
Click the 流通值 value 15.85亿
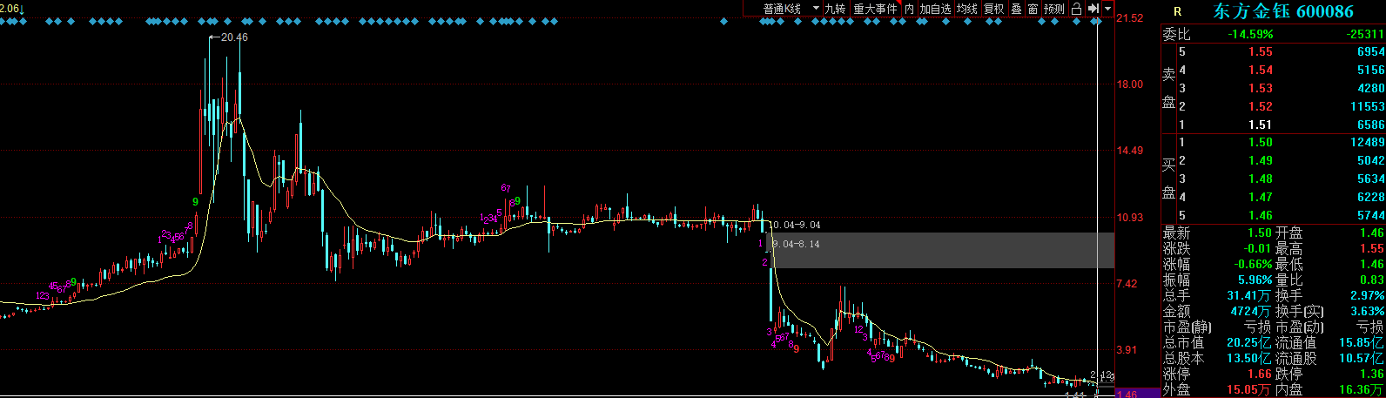tap(1362, 342)
